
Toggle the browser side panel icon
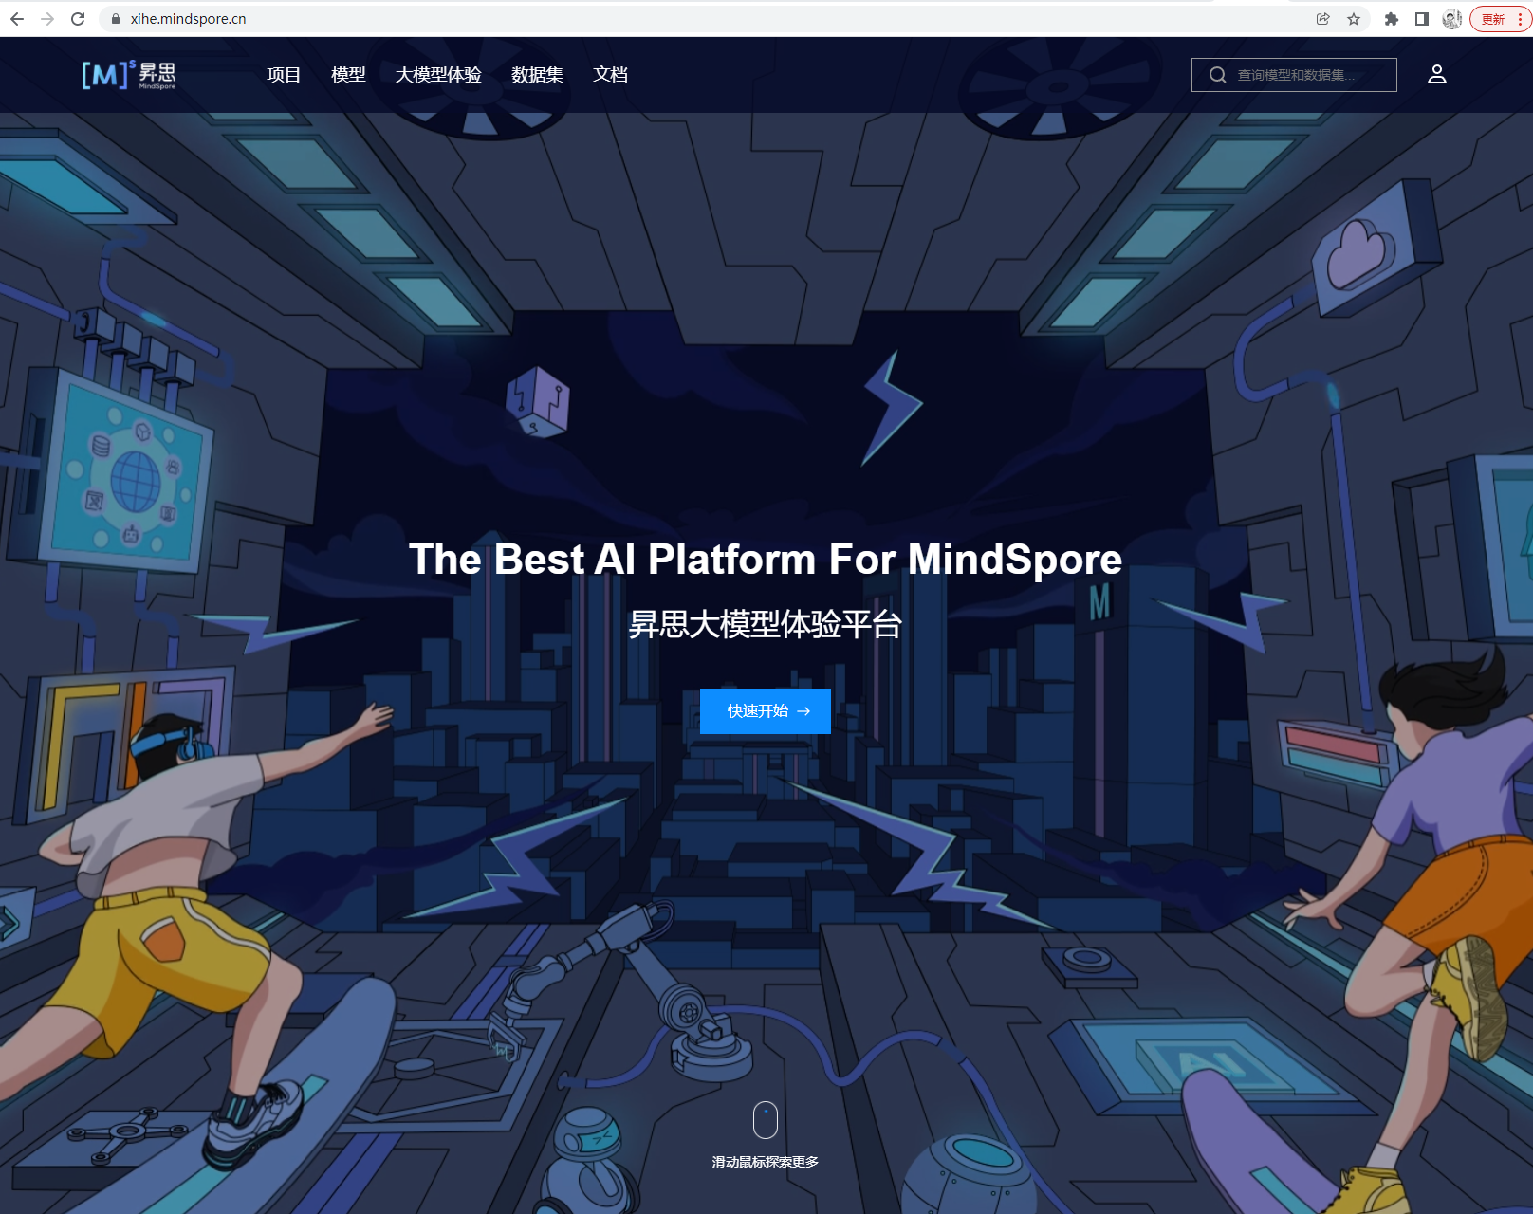click(1422, 19)
